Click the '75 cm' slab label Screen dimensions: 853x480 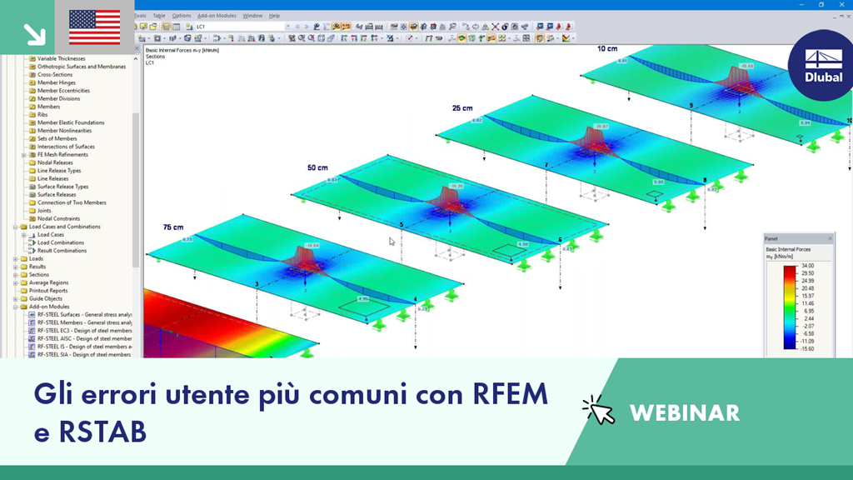point(173,227)
